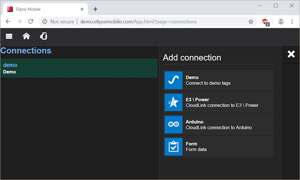Reload the page in the browser
The width and height of the screenshot is (300, 180).
pyautogui.click(x=31, y=22)
